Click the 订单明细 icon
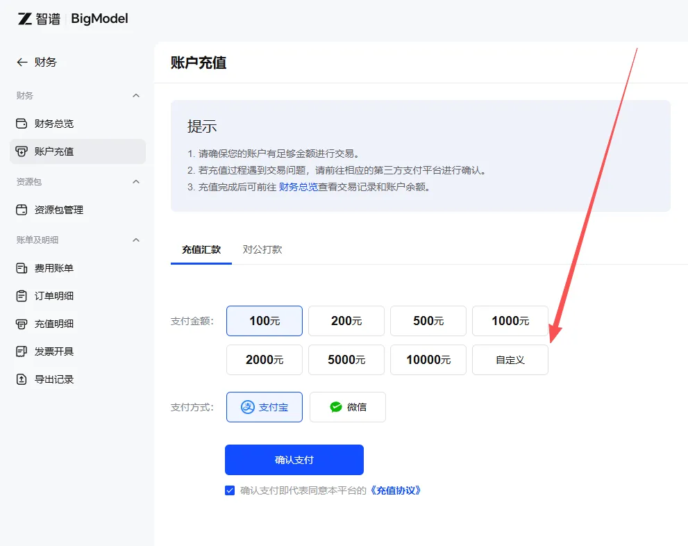The height and width of the screenshot is (546, 688). (x=22, y=296)
